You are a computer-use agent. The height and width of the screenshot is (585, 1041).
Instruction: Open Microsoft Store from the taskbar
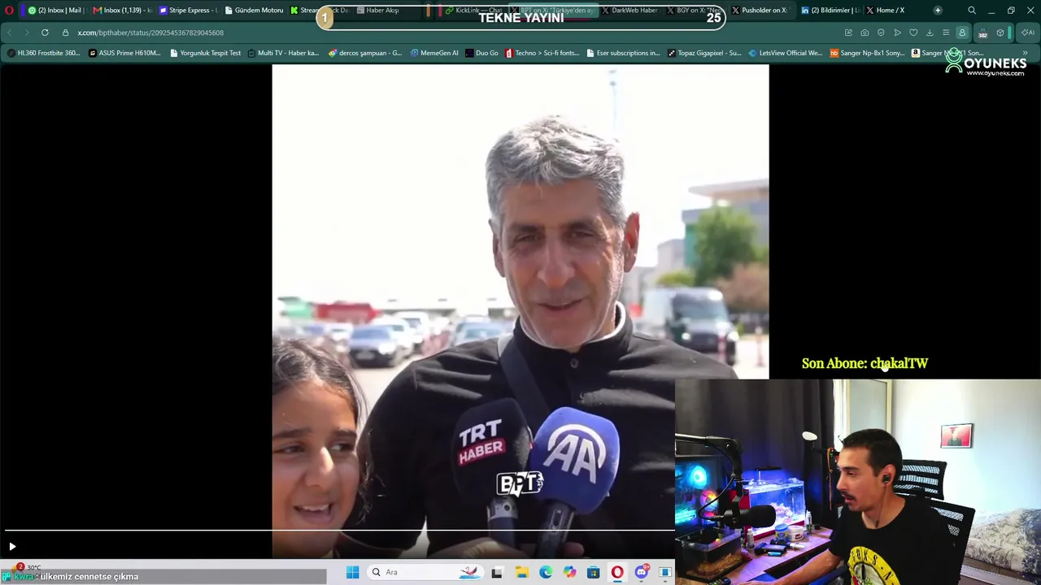(594, 573)
